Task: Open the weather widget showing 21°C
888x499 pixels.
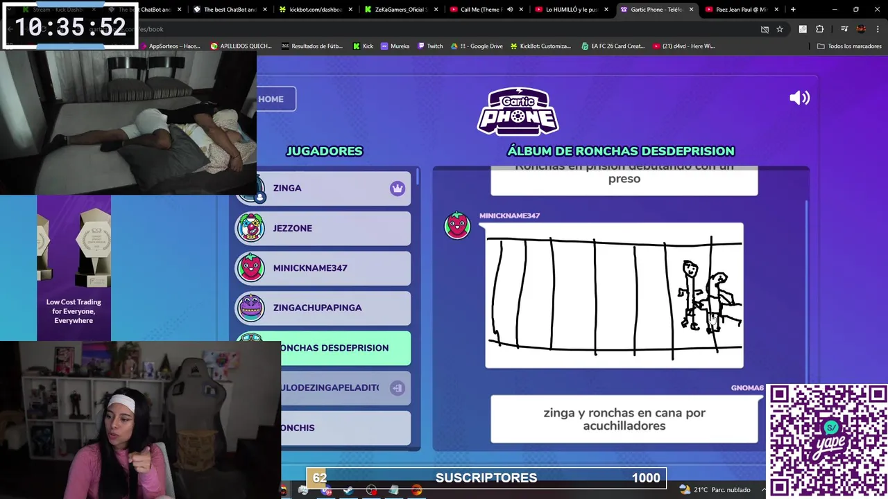Action: [x=715, y=490]
